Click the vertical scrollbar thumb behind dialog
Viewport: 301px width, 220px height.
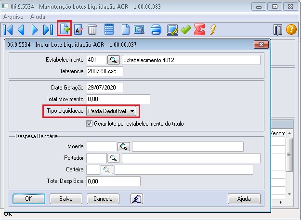289,155
